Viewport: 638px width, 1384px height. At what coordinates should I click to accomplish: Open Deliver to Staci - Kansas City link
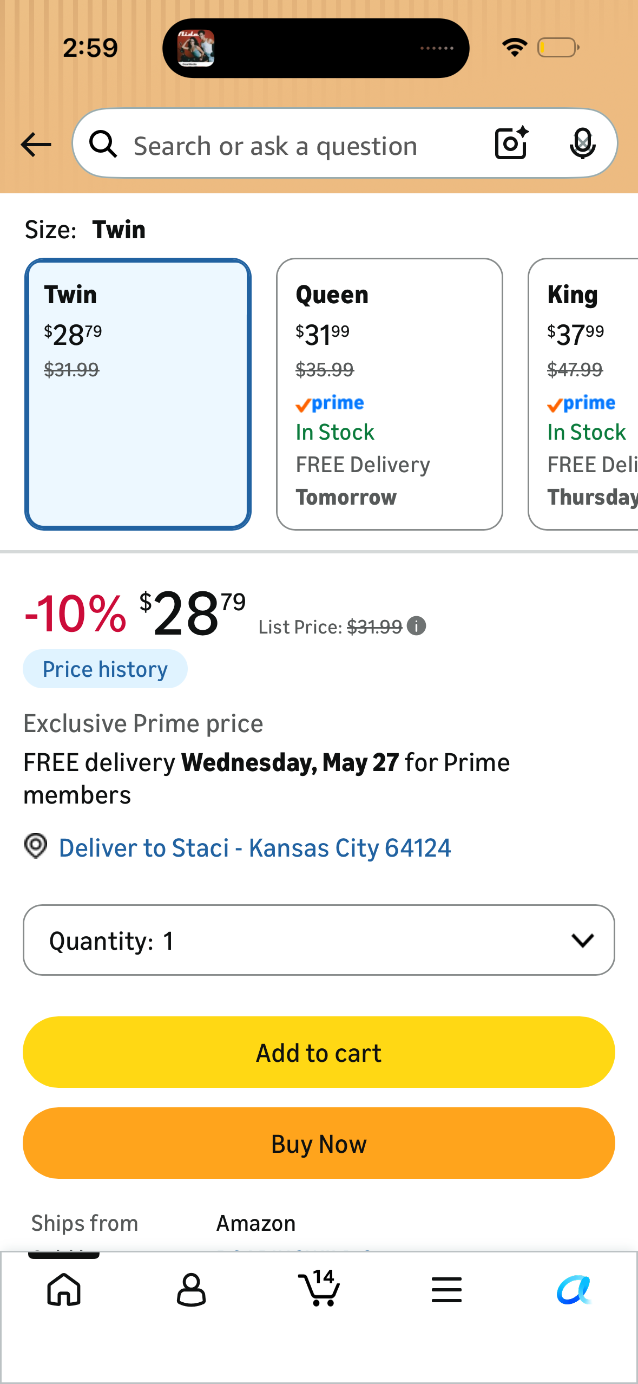[255, 848]
